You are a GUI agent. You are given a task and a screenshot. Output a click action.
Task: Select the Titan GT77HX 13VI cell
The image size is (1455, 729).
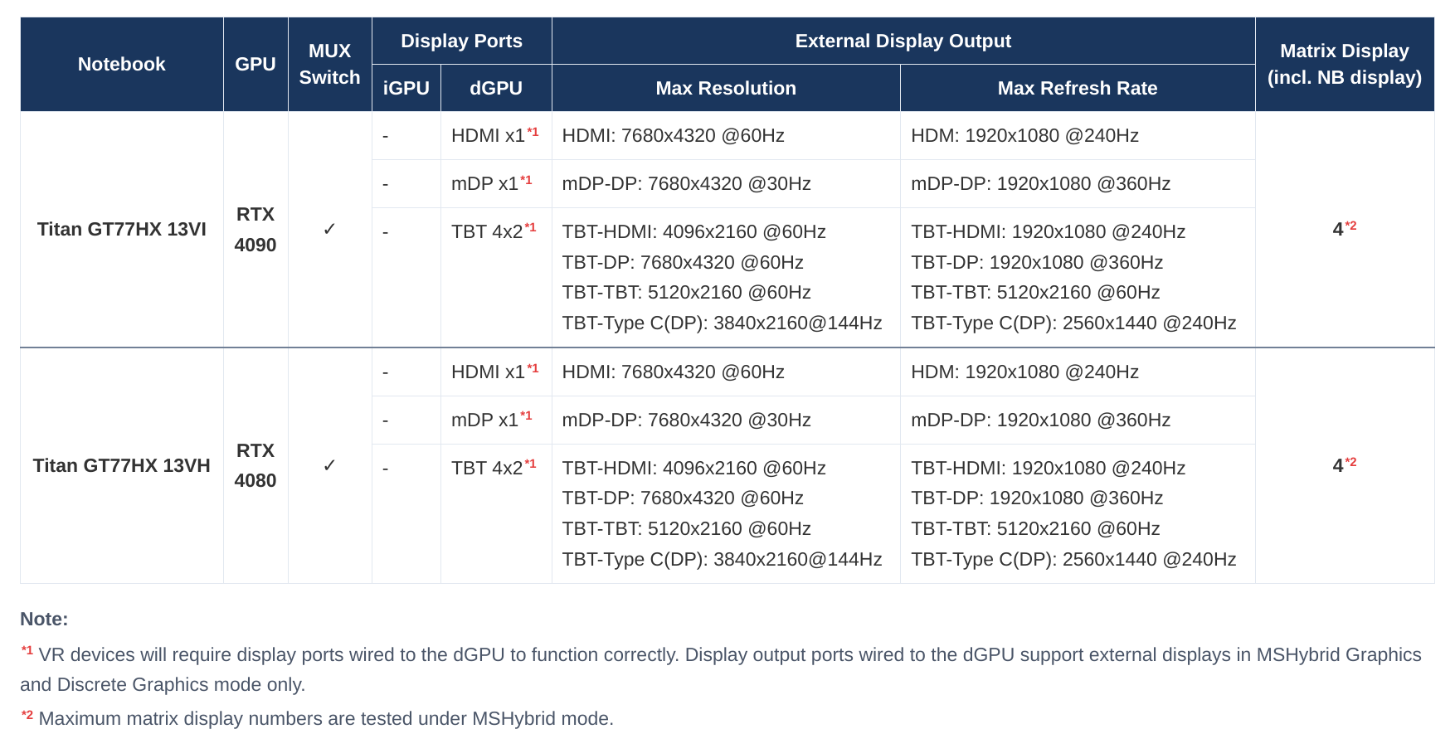[121, 229]
